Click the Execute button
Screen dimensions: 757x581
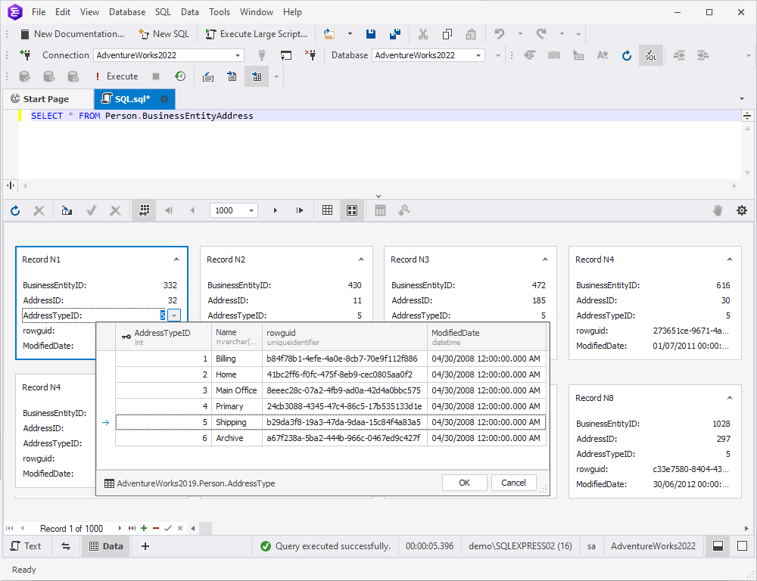click(x=117, y=76)
